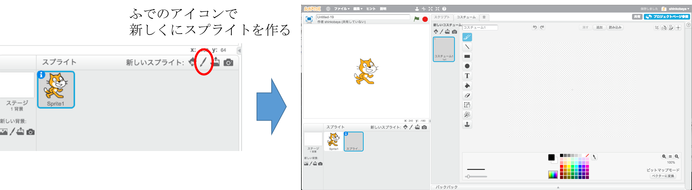Click the 共有 share button
692x190 pixels.
637,17
